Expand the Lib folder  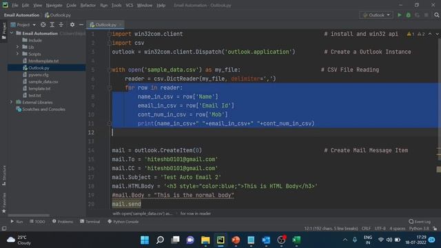tap(17, 47)
